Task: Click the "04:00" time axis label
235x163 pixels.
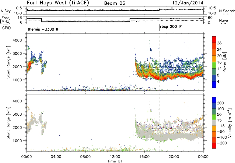Action: coord(56,157)
